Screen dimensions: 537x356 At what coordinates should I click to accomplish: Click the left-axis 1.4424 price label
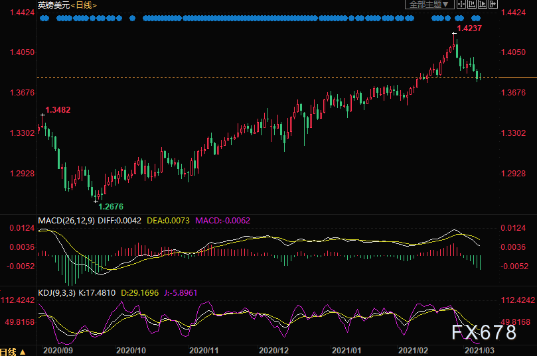(x=23, y=13)
